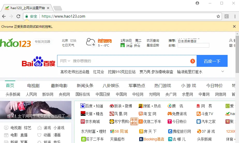Click the cloudy weather icon
Image resolution: width=239 pixels, height=143 pixels.
(x=91, y=42)
